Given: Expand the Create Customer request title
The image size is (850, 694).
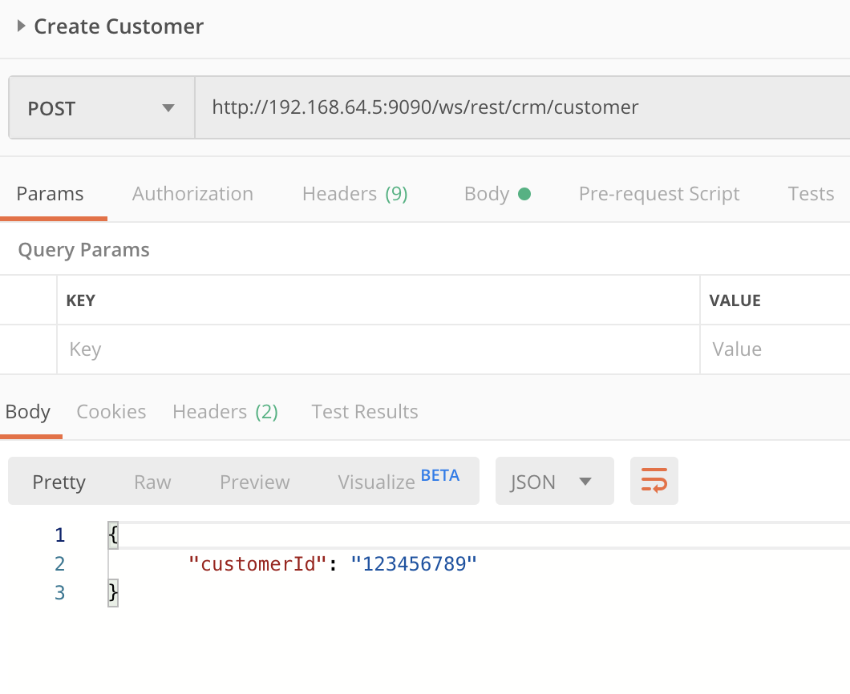Looking at the screenshot, I should [x=22, y=26].
